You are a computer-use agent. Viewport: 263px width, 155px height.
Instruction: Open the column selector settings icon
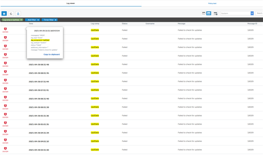215,14
